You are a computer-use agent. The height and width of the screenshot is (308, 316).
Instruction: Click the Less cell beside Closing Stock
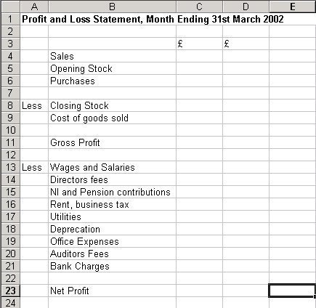[x=34, y=105]
